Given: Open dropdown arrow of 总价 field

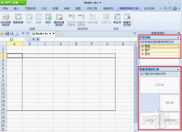Looking at the screenshot, I should (x=143, y=54).
